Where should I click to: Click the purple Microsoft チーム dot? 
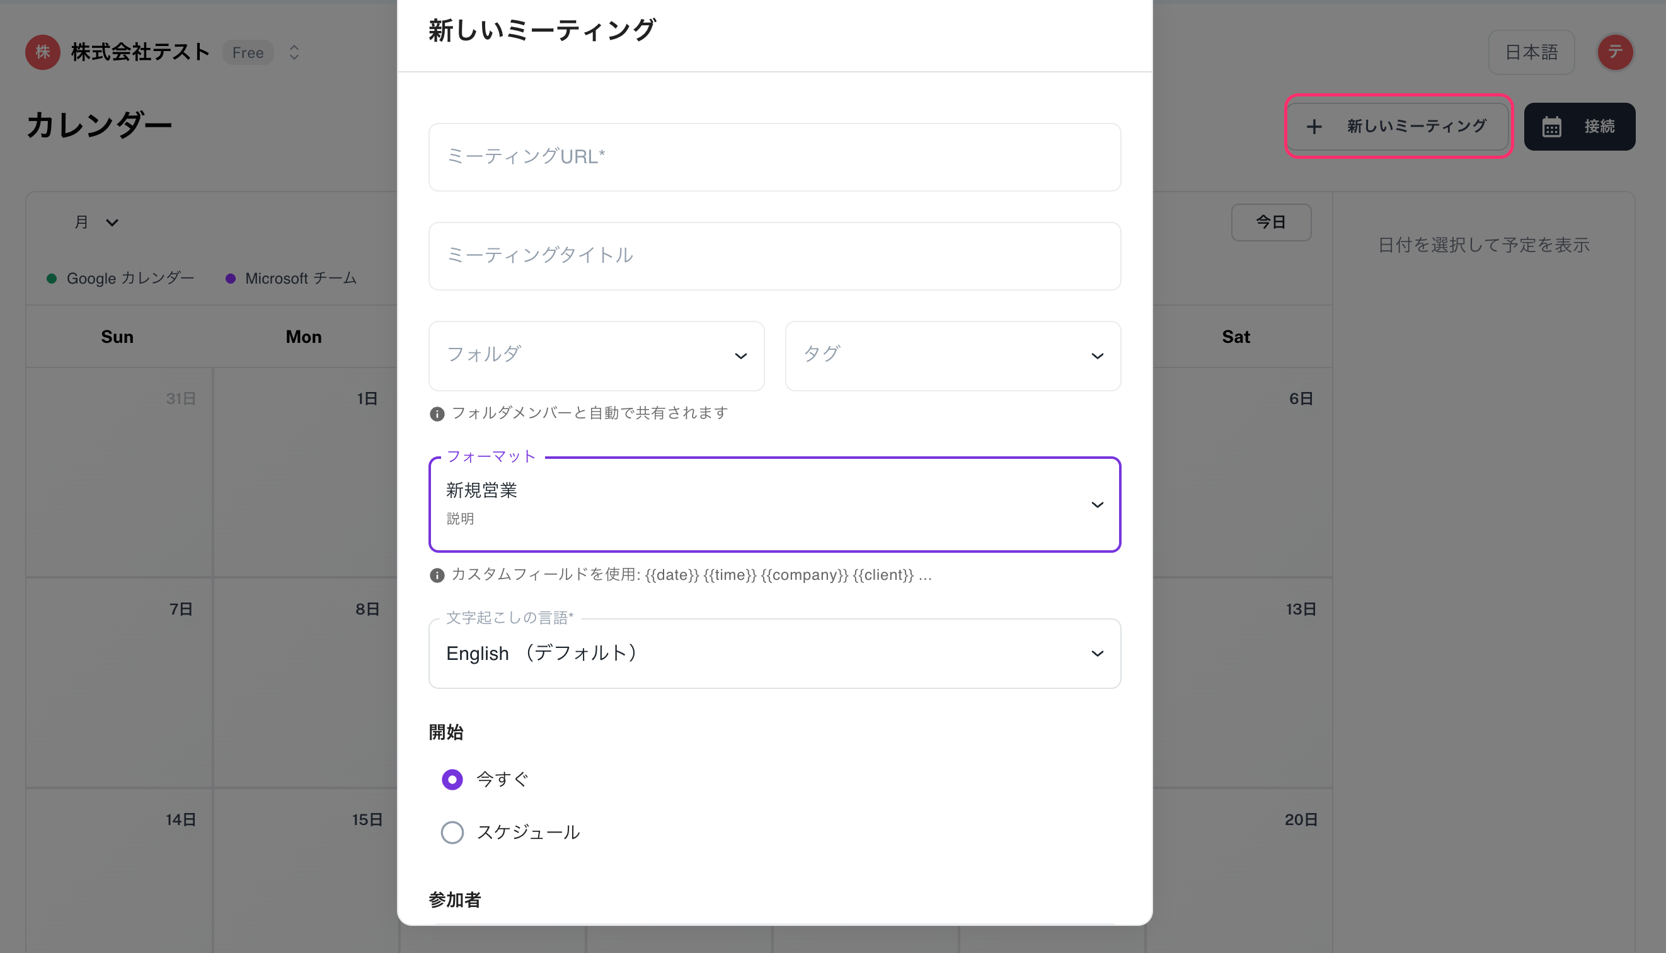231,279
